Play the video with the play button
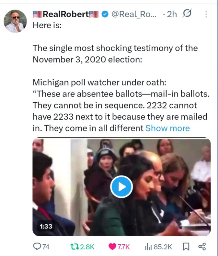Viewport: 218px width, 256px height. [x=121, y=187]
